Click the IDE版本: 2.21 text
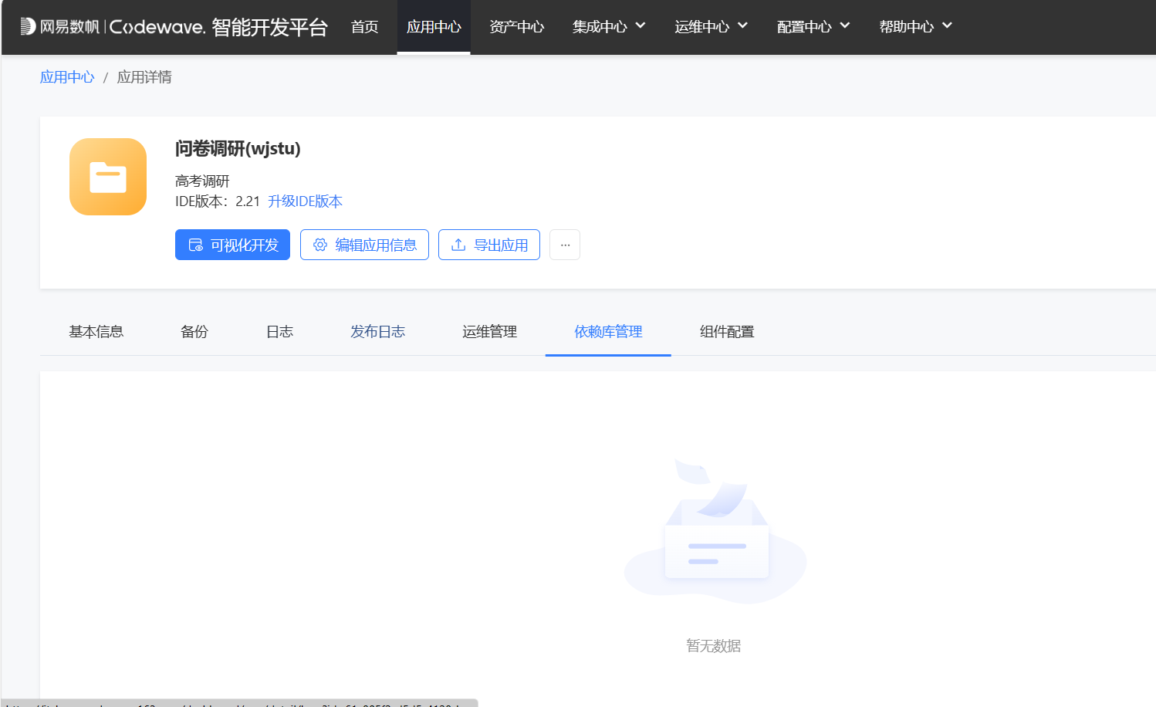The height and width of the screenshot is (707, 1156). [x=218, y=201]
